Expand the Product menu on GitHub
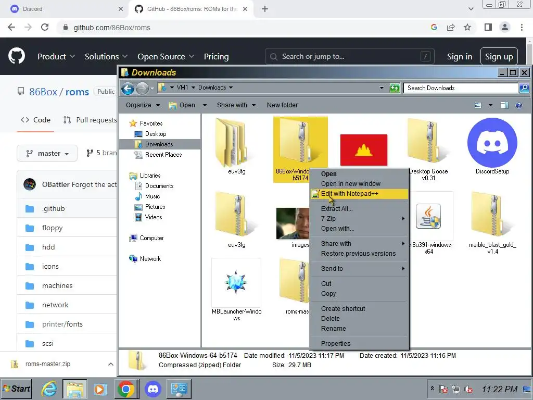 56,56
